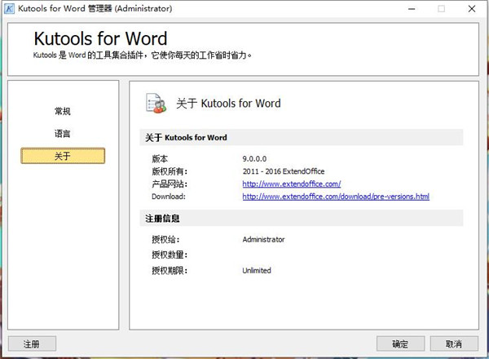Click the 2011 - 2016 ExtendOffice copyright text
The image size is (489, 359).
pos(282,171)
